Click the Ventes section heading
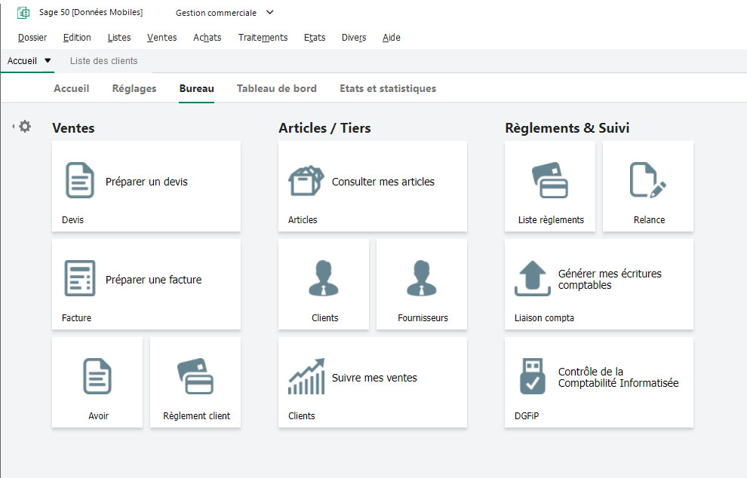 (x=73, y=128)
